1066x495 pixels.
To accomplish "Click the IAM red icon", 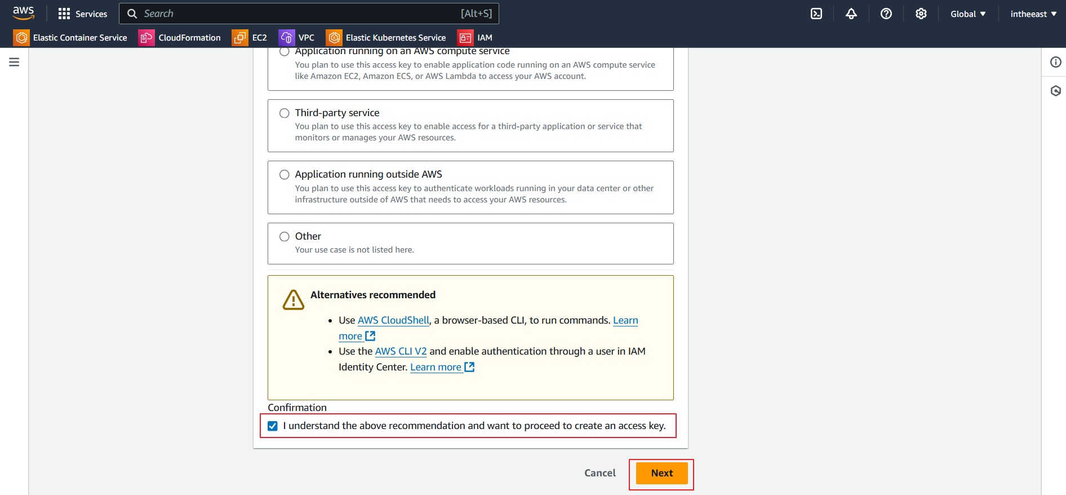I will [465, 37].
